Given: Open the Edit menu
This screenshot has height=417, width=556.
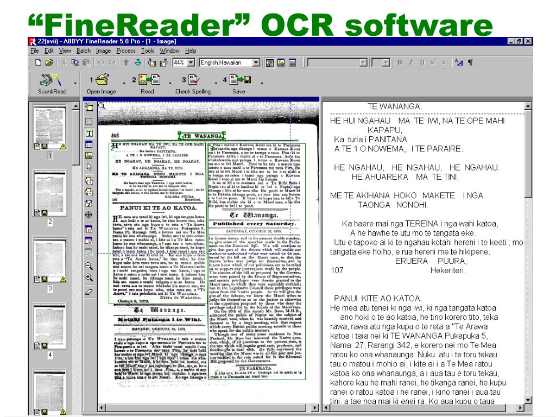Looking at the screenshot, I should 49,50.
